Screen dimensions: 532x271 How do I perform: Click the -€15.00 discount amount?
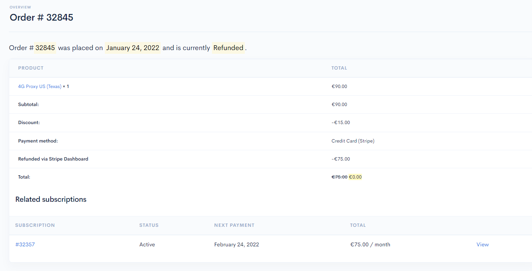click(341, 123)
